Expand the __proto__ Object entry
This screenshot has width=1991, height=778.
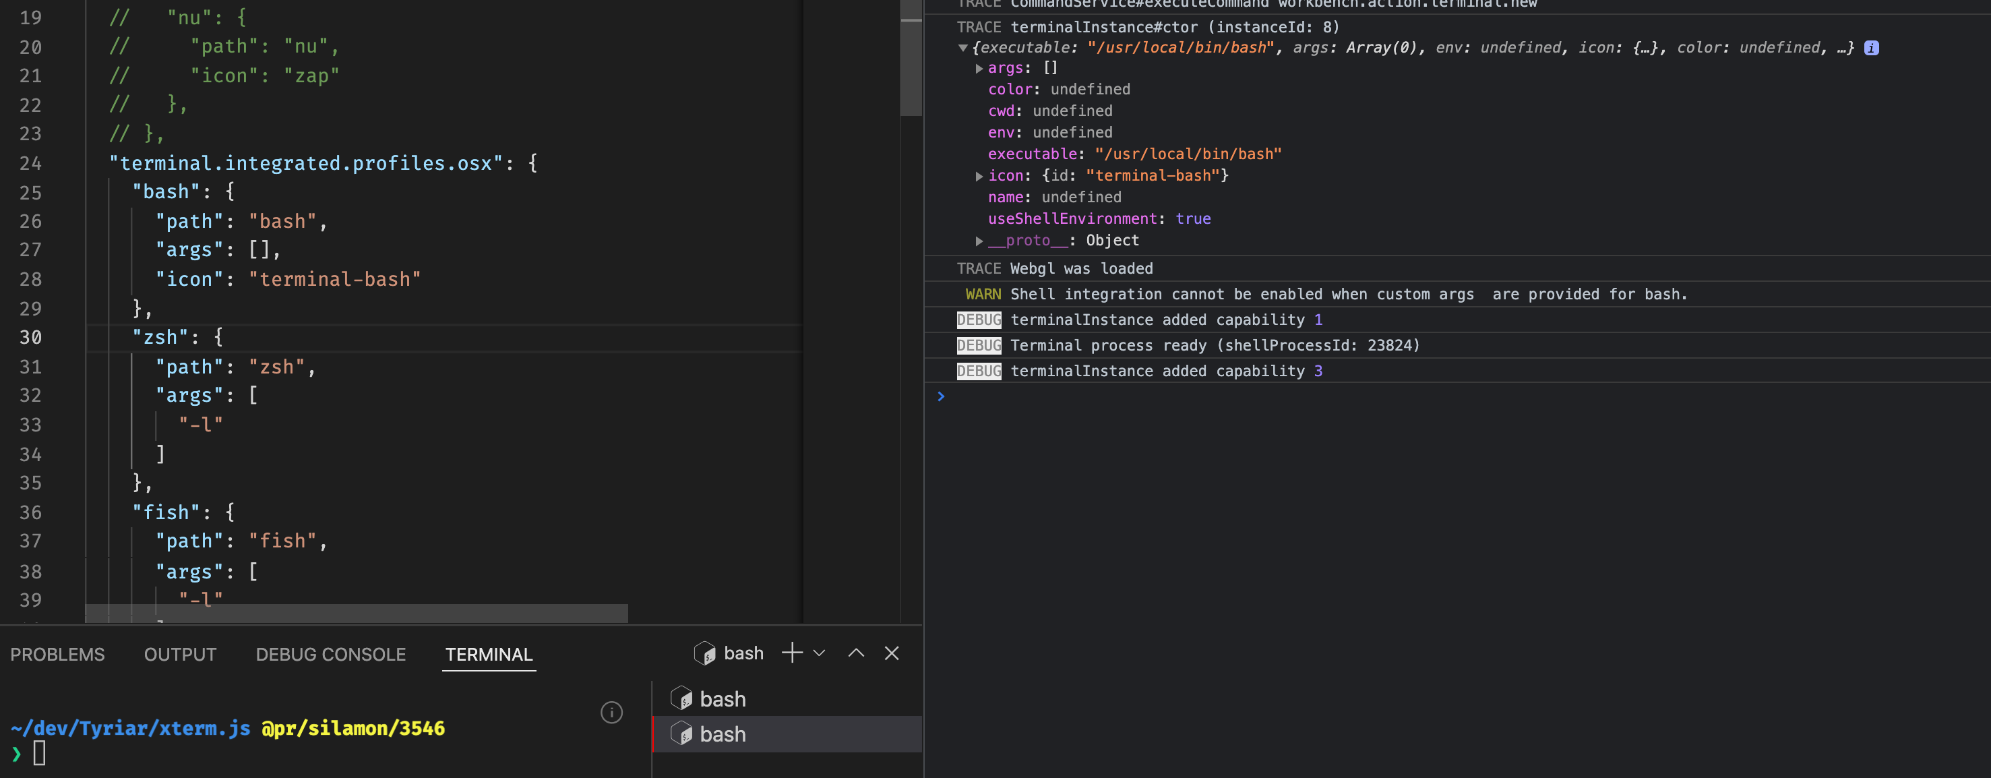pos(978,240)
